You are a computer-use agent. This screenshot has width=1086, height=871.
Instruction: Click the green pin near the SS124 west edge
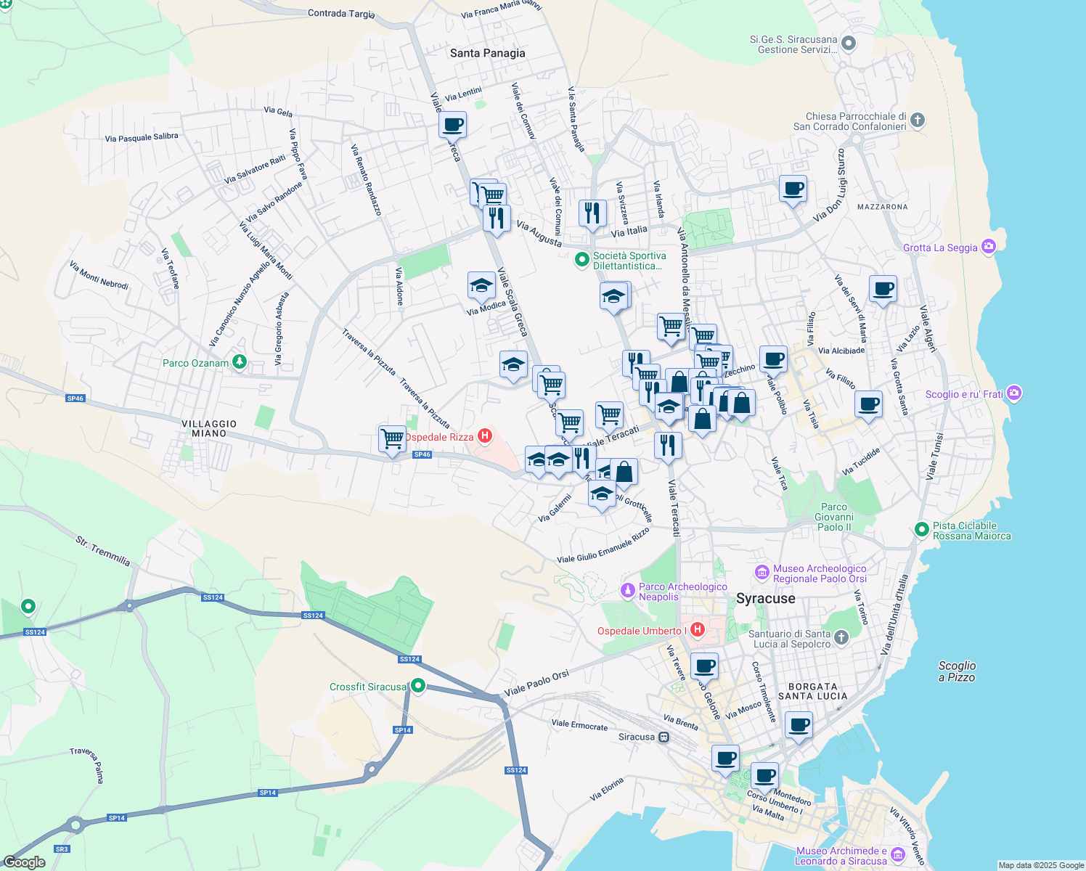click(28, 605)
